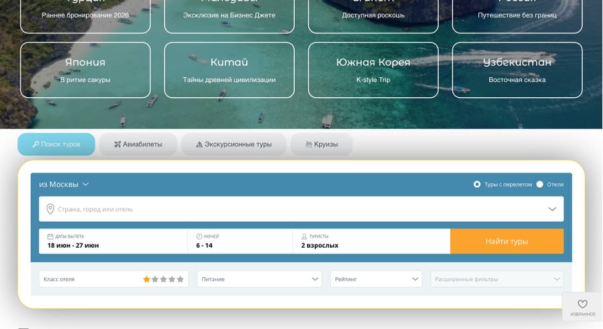Click the person icon by Туристы
Screen dimensions: 603x329
coord(304,236)
